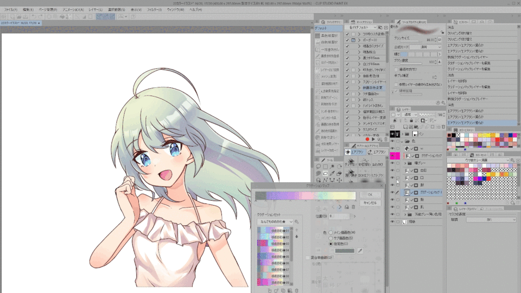Screen dimensions: 521x293
Task: Click the red record button in Auto Action panel
Action: pyautogui.click(x=367, y=139)
